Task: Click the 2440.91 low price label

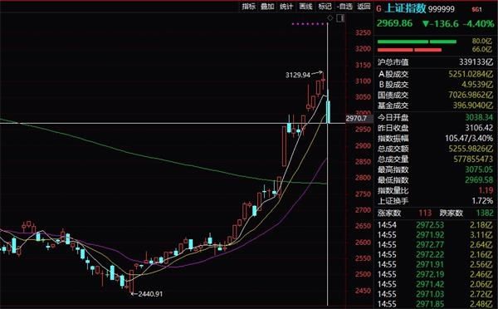Action: 150,294
